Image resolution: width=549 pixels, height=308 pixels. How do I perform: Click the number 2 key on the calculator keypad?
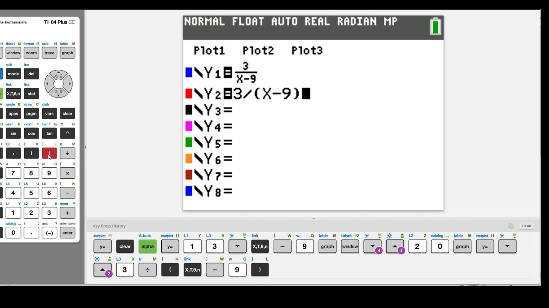pyautogui.click(x=31, y=213)
